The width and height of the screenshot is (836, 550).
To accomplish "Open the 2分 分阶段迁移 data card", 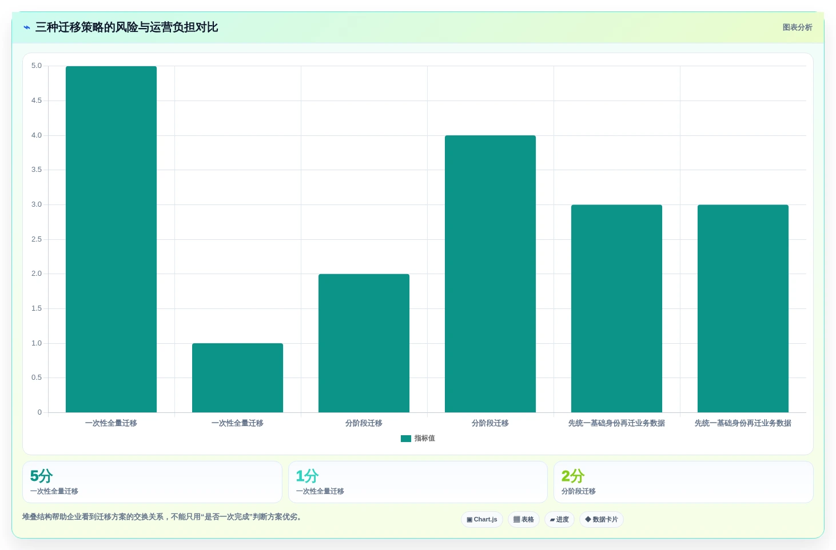I will (x=683, y=482).
